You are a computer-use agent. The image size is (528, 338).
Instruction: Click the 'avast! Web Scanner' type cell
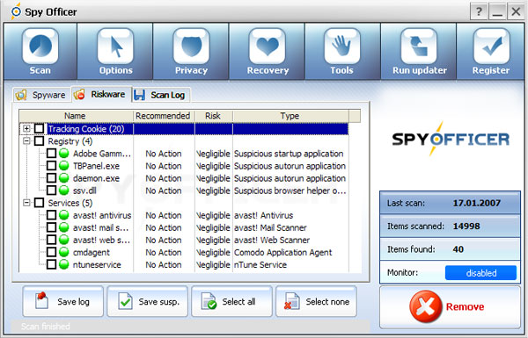pyautogui.click(x=271, y=241)
